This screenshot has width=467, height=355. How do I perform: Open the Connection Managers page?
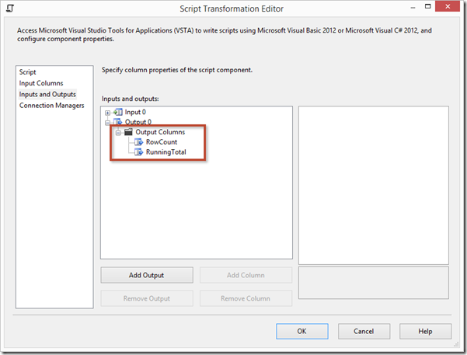52,106
